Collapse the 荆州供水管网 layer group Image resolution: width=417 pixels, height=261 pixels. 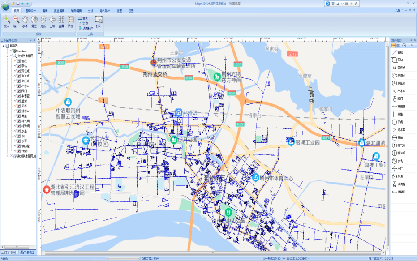tap(8, 56)
